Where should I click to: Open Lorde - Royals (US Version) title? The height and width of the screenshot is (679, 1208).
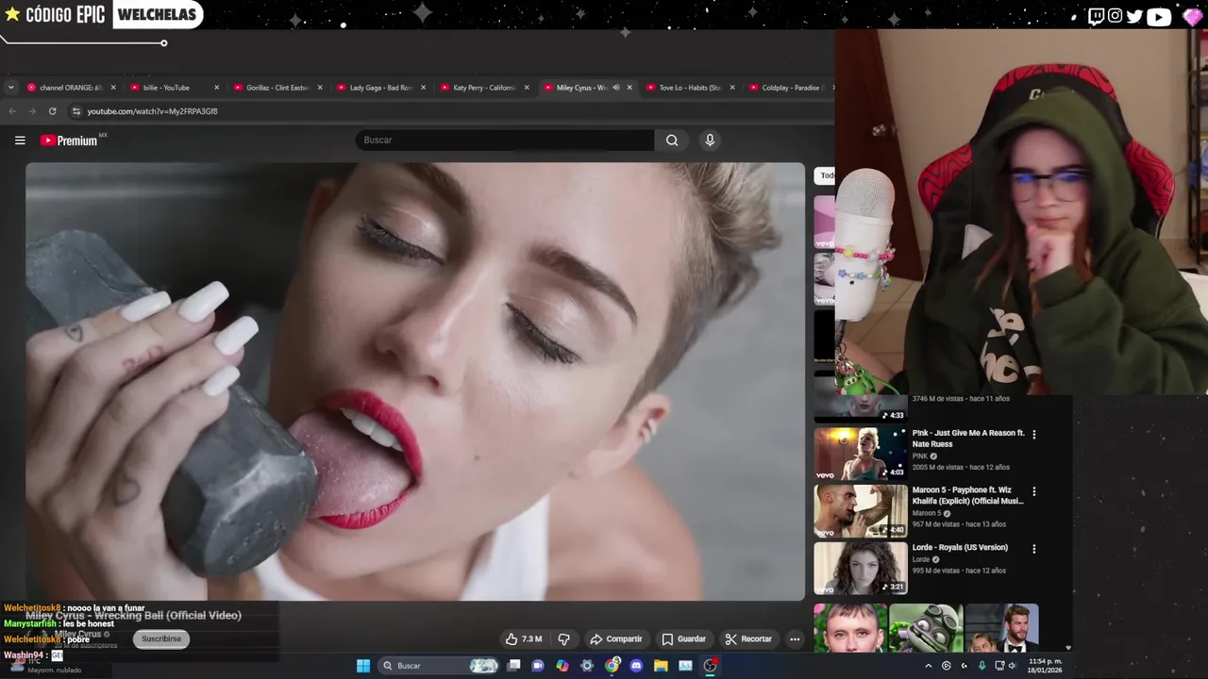(x=960, y=548)
